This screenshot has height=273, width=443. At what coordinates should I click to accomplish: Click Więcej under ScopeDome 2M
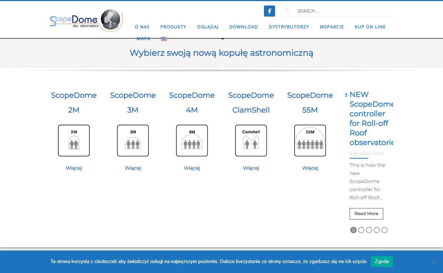click(x=74, y=168)
